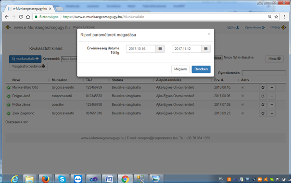The image size is (291, 183).
Task: Click the zoom magnifier icon in address bar
Action: pyautogui.click(x=270, y=17)
